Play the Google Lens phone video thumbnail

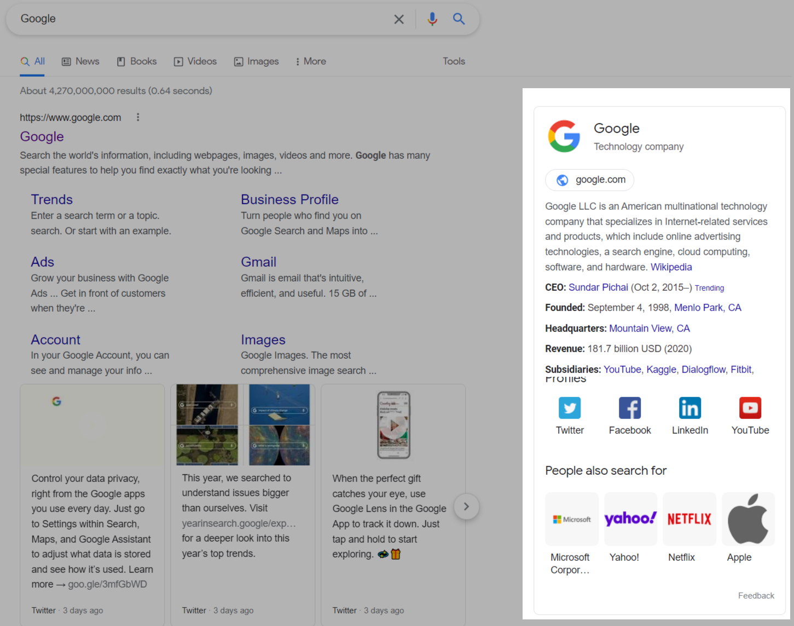[x=393, y=425]
